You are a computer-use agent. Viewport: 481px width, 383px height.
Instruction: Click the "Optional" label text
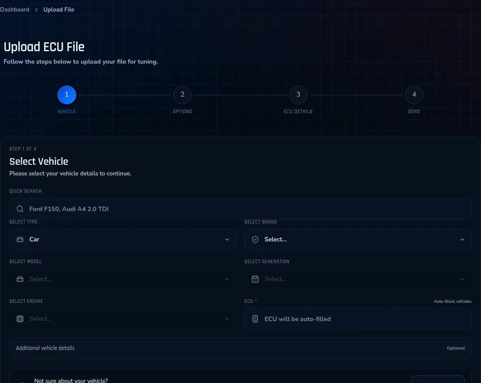pos(456,348)
